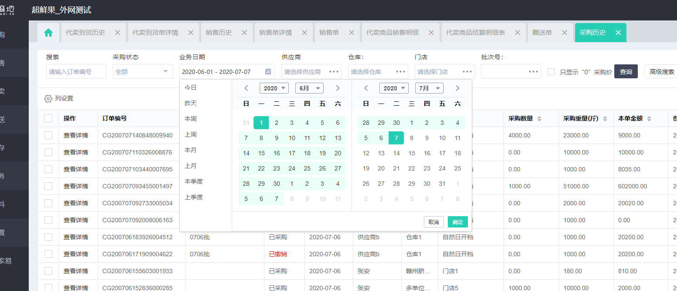
Task: Open store picker via ellipsis icon
Action: (467, 72)
